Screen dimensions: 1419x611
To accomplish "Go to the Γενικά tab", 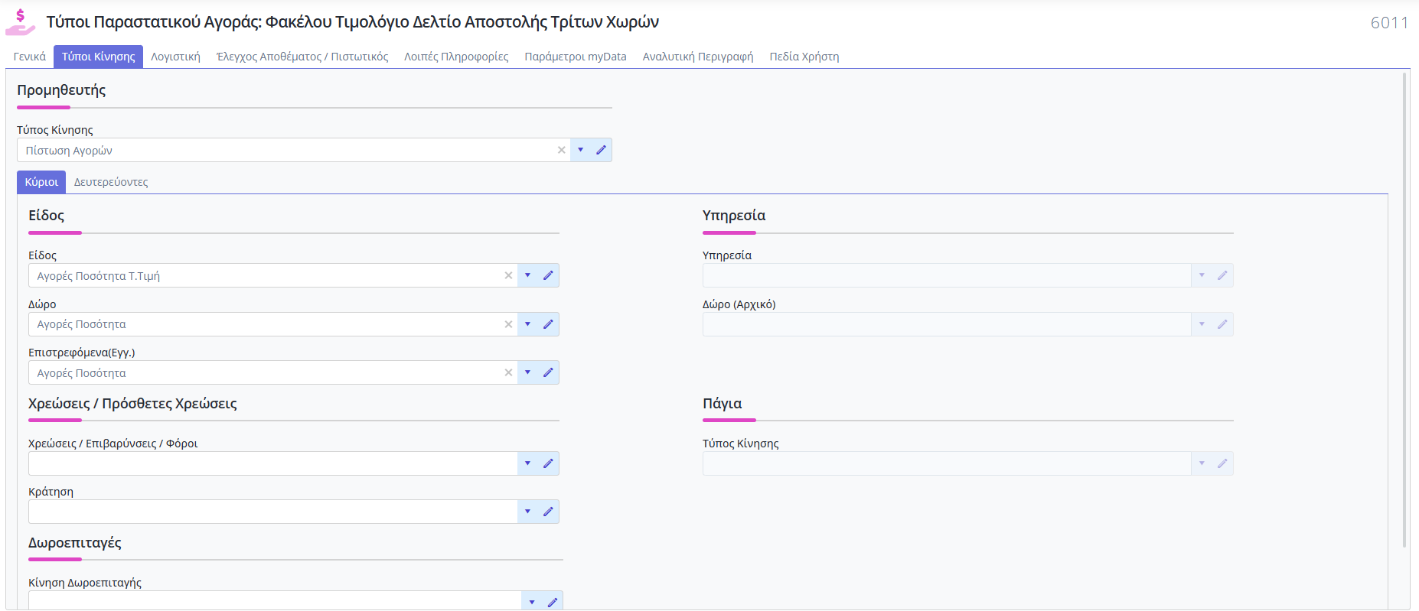I will [30, 57].
